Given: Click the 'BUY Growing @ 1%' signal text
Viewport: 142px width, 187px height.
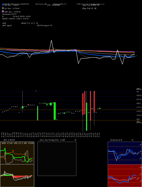Looking at the screenshot, I should (45, 25).
